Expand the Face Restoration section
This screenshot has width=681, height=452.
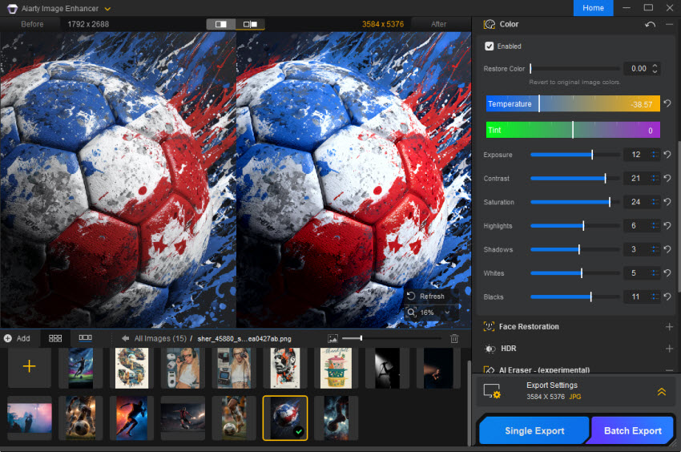pos(669,326)
